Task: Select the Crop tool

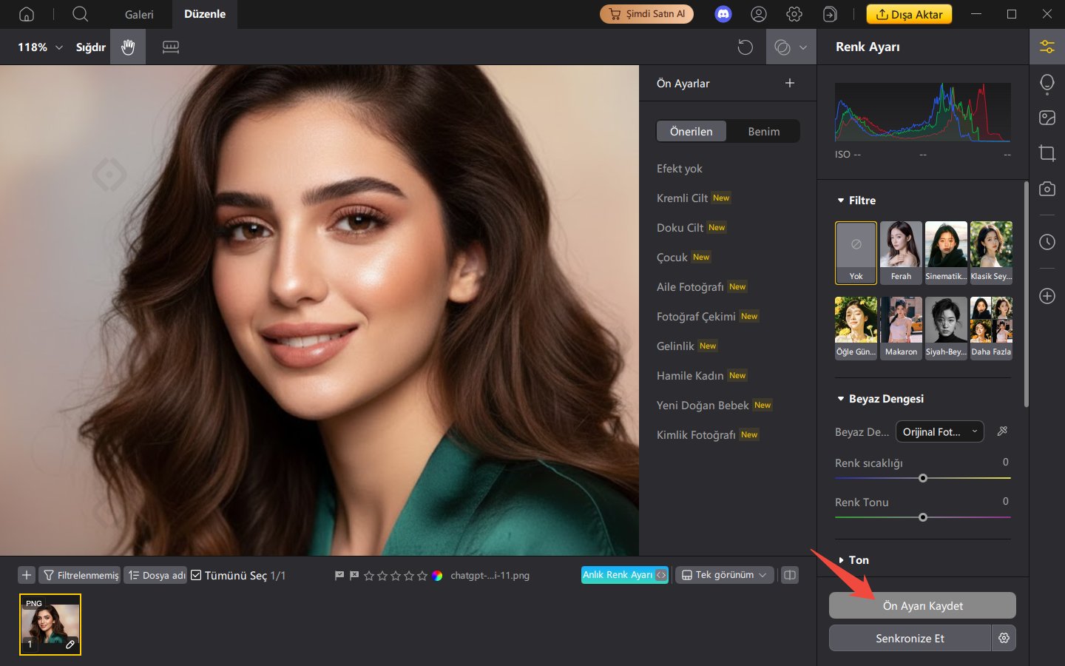Action: (1047, 153)
